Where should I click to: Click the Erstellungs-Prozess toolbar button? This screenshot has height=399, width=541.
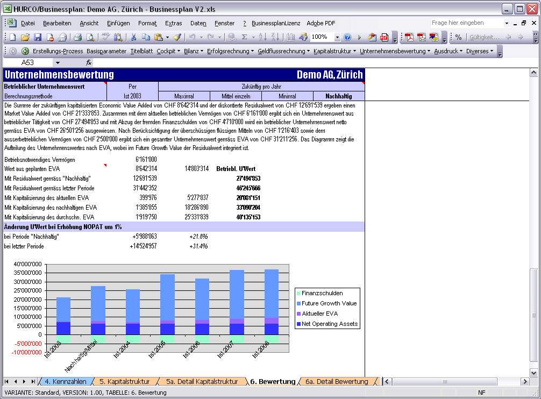58,51
